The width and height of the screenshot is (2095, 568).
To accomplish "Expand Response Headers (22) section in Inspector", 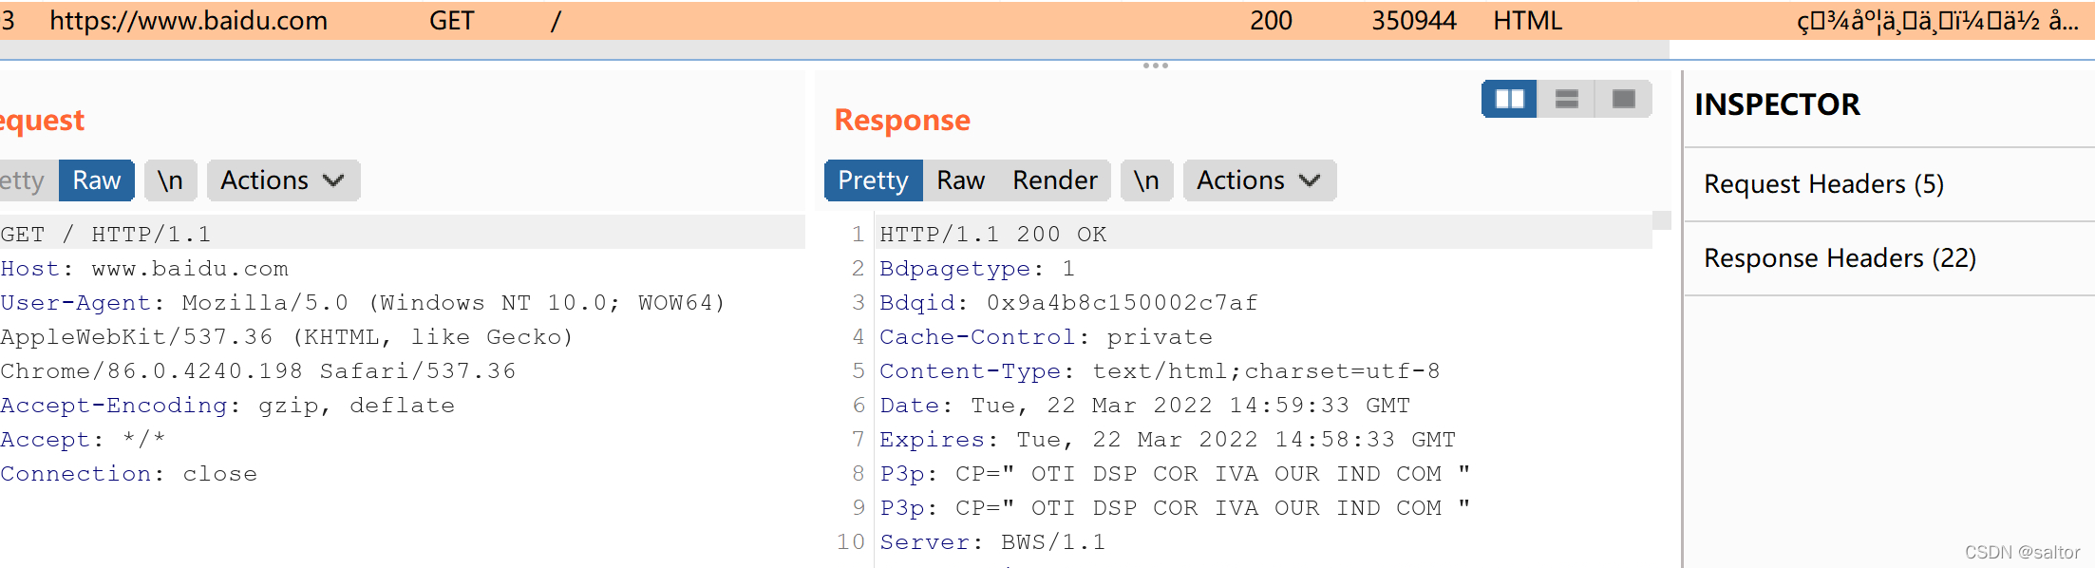I will click(x=1889, y=258).
